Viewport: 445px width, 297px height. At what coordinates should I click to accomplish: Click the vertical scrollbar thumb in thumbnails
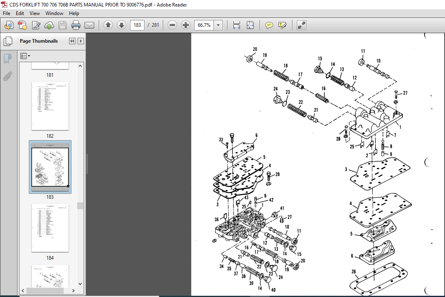coord(80,206)
